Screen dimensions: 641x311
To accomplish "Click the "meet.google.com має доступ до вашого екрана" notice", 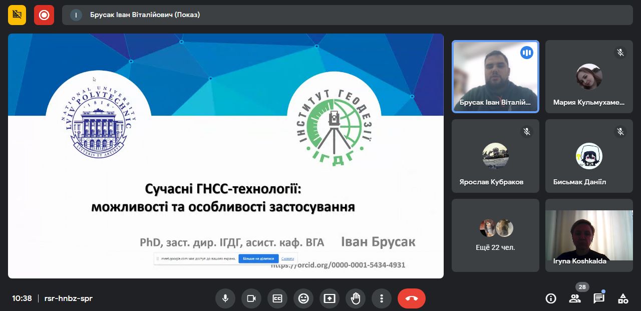I will (x=198, y=259).
